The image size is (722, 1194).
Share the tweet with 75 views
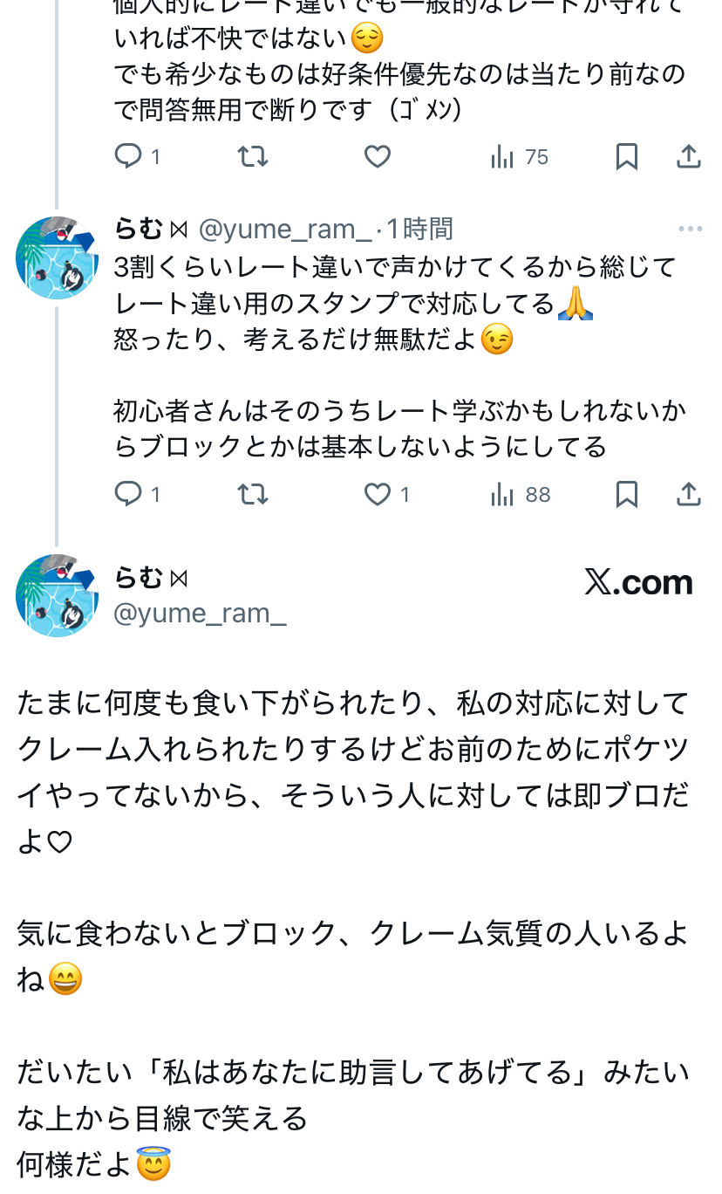pos(689,157)
